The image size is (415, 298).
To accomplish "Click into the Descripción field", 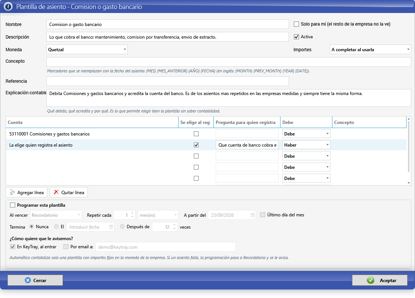I will tap(167, 37).
